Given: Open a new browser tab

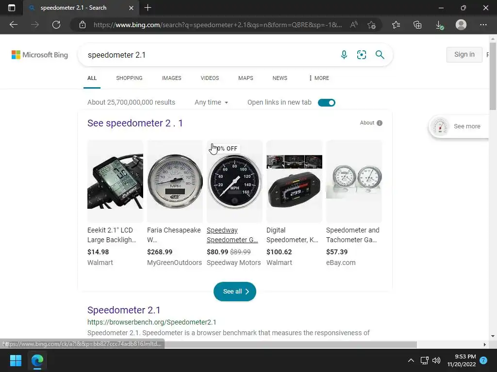Looking at the screenshot, I should [148, 8].
